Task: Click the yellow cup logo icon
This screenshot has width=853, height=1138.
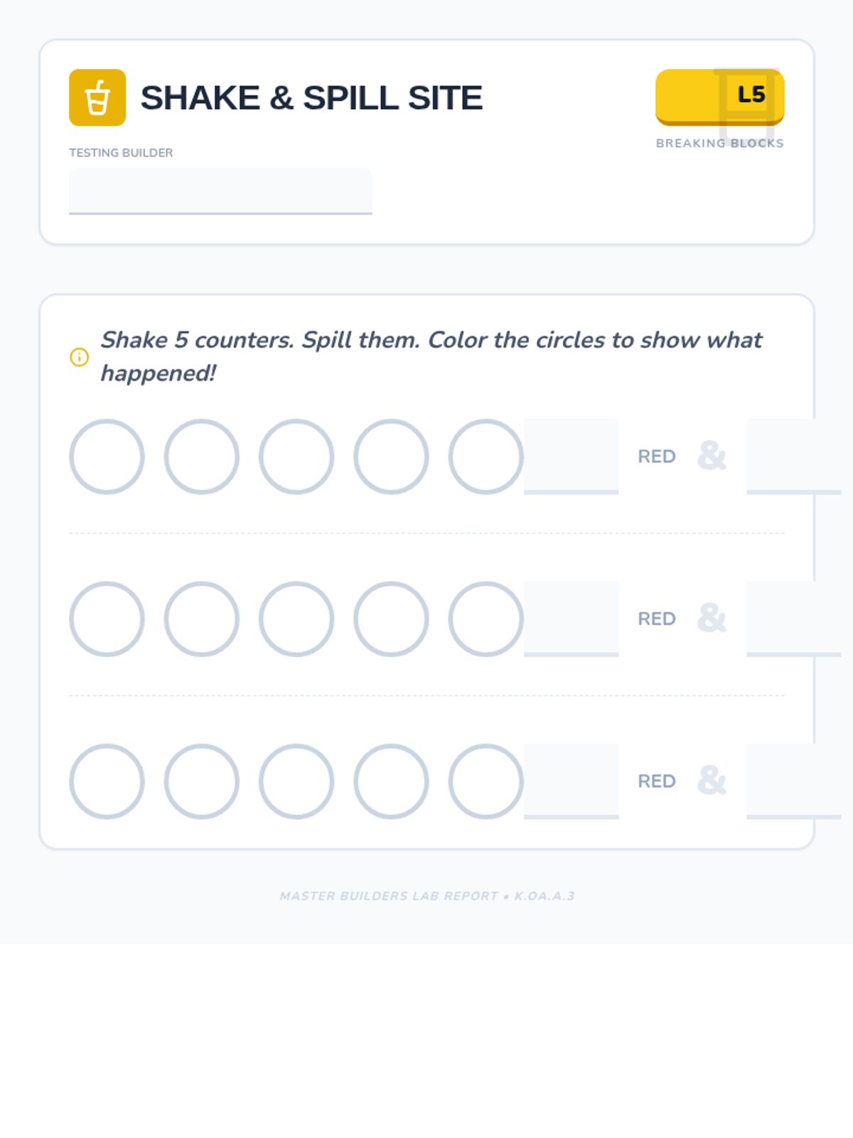Action: 97,97
